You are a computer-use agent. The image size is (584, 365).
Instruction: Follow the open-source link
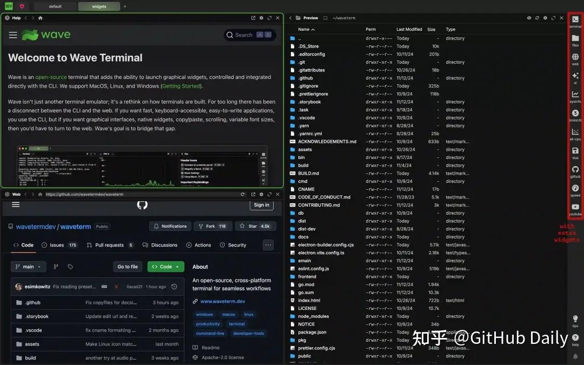pyautogui.click(x=51, y=77)
